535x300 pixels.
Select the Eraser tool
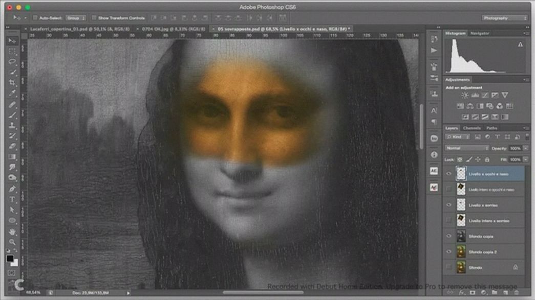[x=12, y=146]
